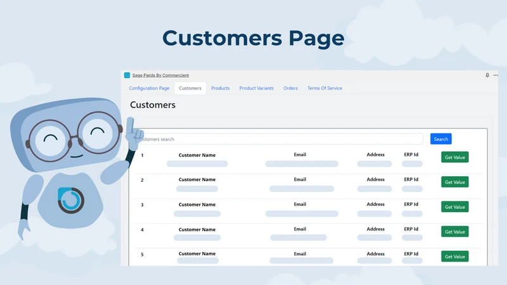The image size is (507, 285).
Task: Go to the Products tab
Action: coord(220,88)
